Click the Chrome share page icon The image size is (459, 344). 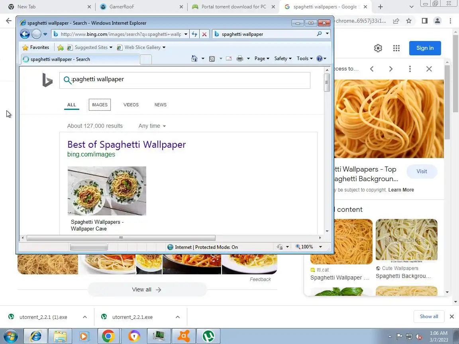[396, 21]
